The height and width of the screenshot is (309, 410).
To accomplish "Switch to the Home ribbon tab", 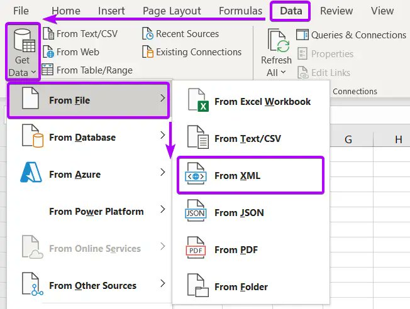I will tap(66, 11).
